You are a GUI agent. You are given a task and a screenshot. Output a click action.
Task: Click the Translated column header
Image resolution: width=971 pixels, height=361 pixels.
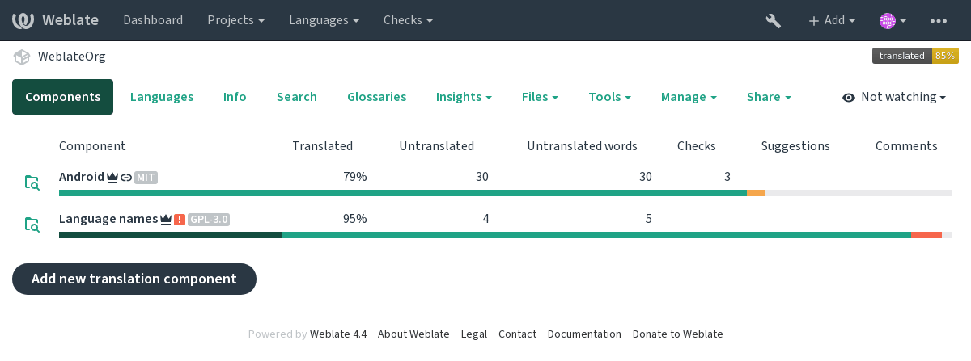322,146
